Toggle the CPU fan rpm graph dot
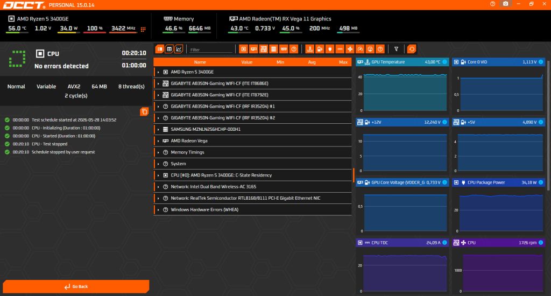 pyautogui.click(x=541, y=243)
